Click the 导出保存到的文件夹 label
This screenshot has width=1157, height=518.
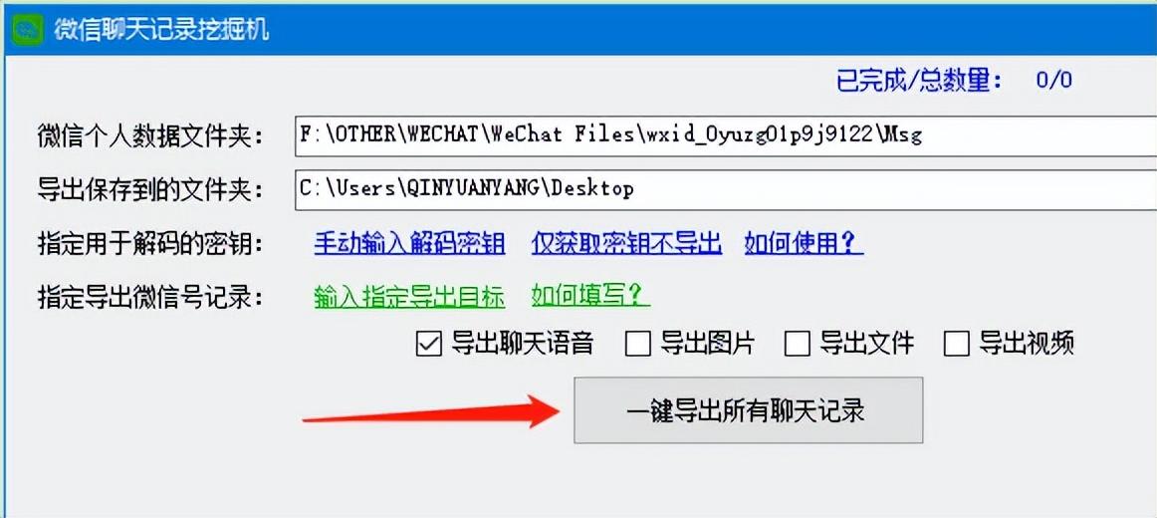[x=149, y=190]
